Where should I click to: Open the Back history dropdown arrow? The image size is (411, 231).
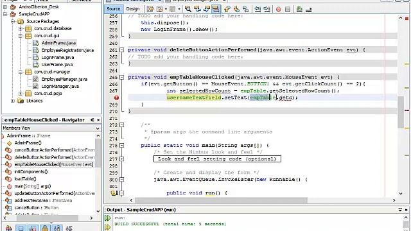click(166, 9)
